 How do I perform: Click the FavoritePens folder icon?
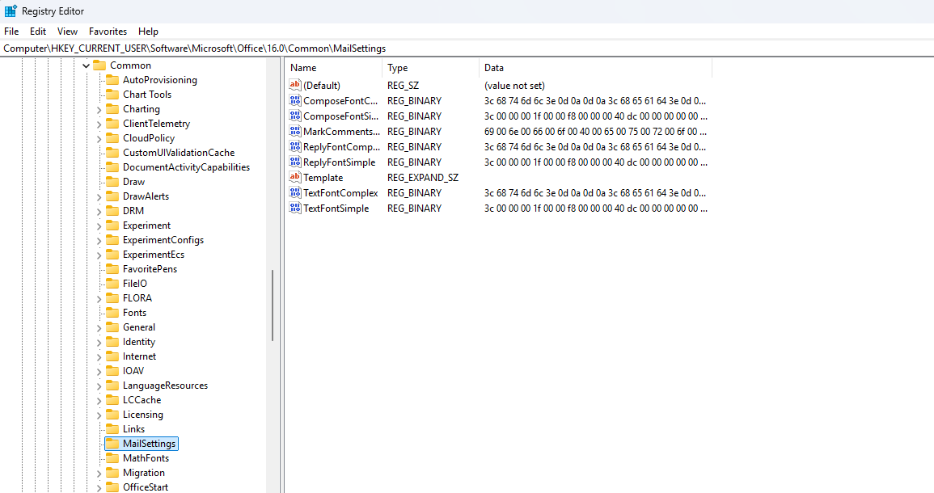(112, 269)
